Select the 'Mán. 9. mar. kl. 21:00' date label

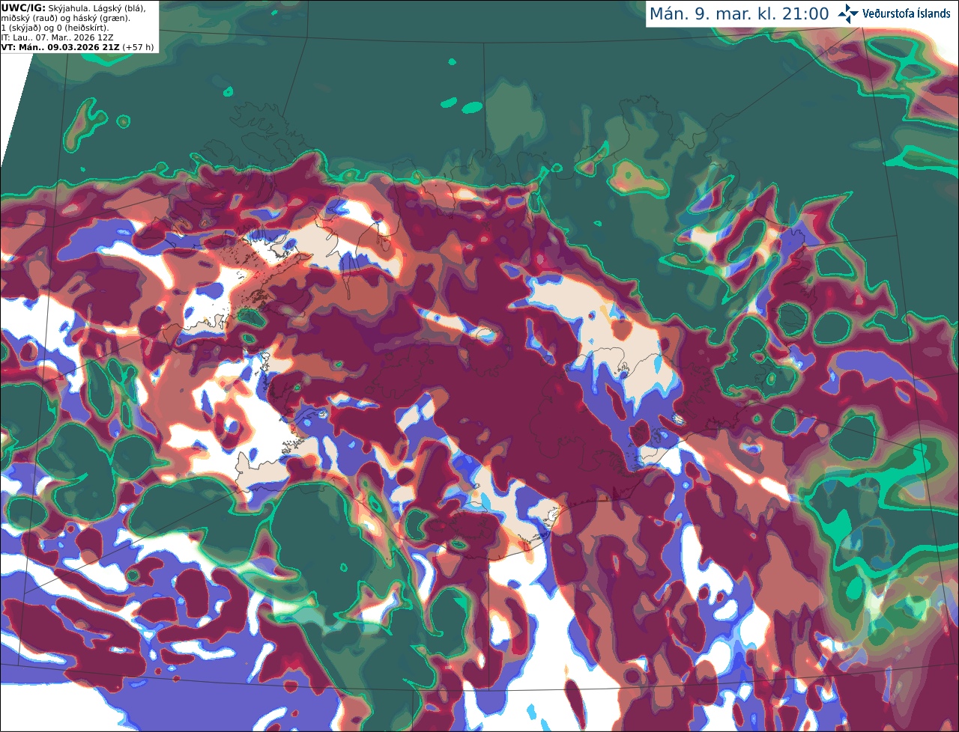[739, 14]
